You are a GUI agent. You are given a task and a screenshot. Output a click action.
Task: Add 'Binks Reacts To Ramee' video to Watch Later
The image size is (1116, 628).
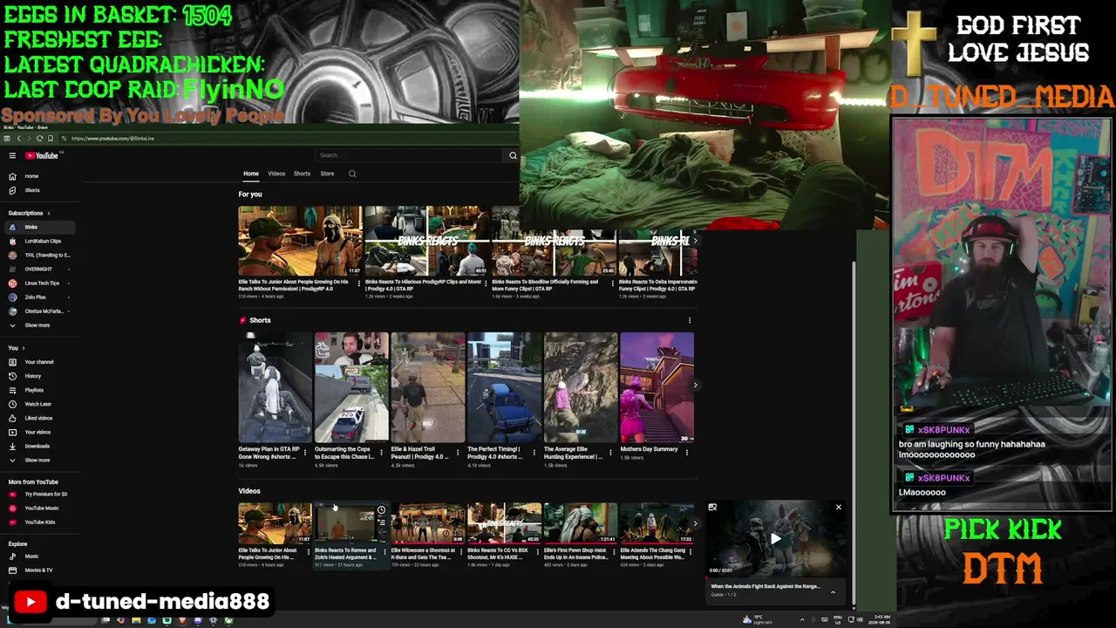pyautogui.click(x=381, y=510)
